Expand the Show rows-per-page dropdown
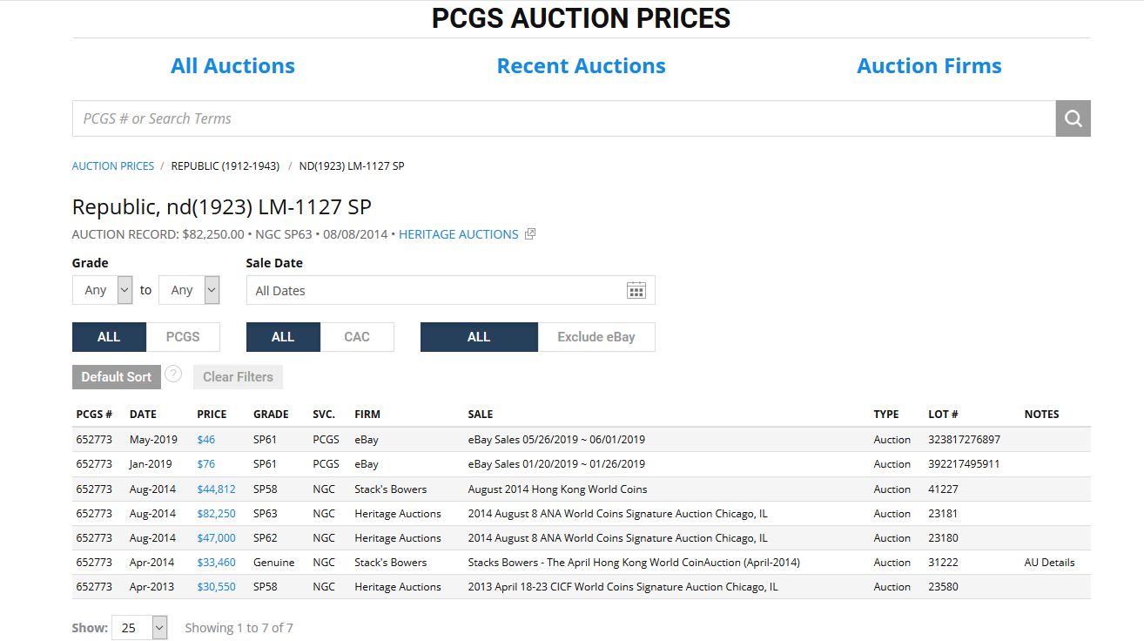The width and height of the screenshot is (1144, 641). [x=139, y=627]
